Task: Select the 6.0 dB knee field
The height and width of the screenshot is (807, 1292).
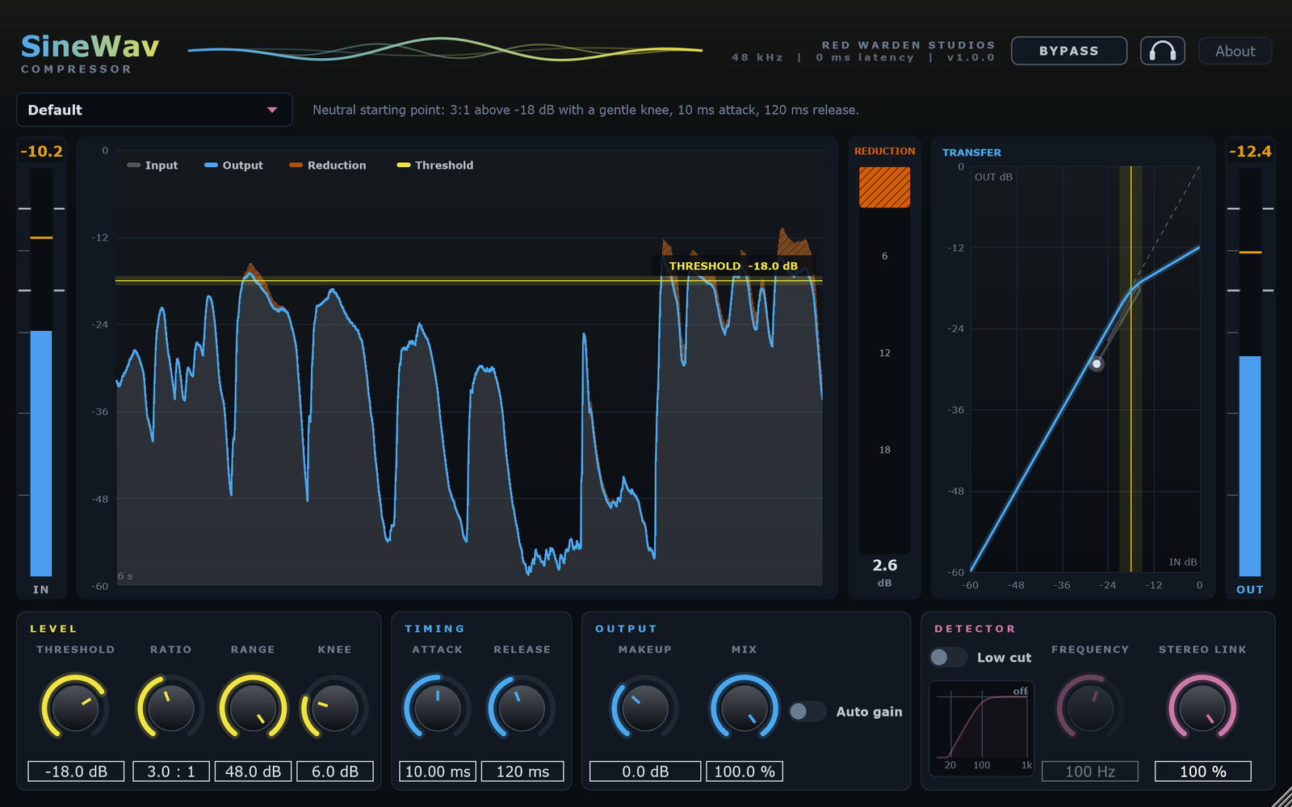Action: [x=335, y=771]
